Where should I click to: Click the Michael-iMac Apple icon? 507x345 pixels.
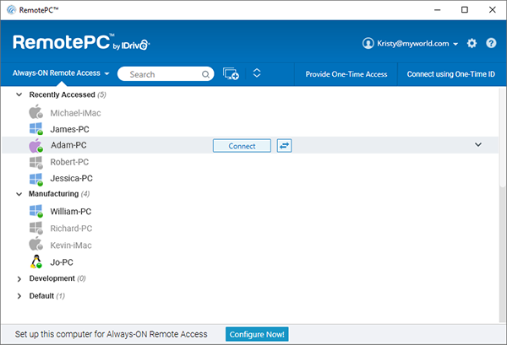tap(35, 111)
